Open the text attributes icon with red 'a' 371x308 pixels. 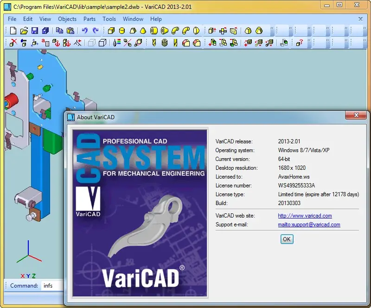[45, 43]
